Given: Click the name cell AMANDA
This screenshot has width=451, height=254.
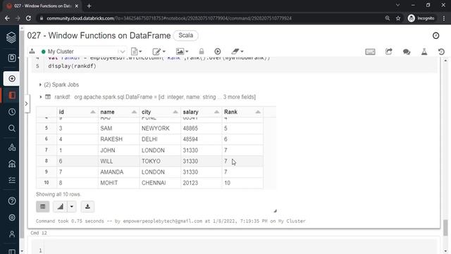Looking at the screenshot, I should (x=118, y=172).
